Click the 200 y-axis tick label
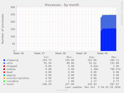 pyautogui.click(x=13, y=22)
